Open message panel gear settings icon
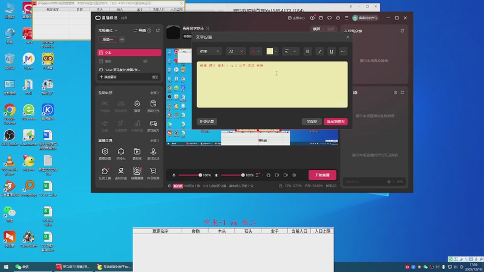 [x=395, y=92]
